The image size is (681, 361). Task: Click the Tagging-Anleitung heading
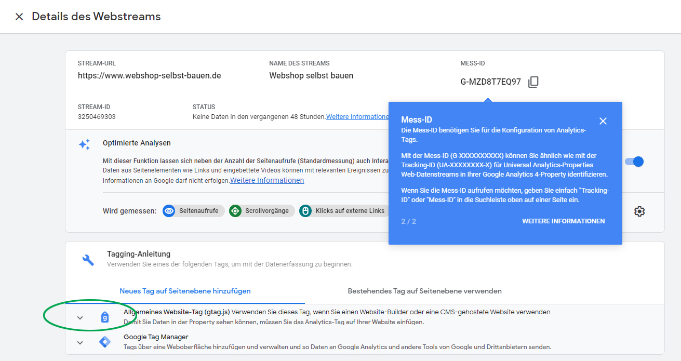pos(139,254)
